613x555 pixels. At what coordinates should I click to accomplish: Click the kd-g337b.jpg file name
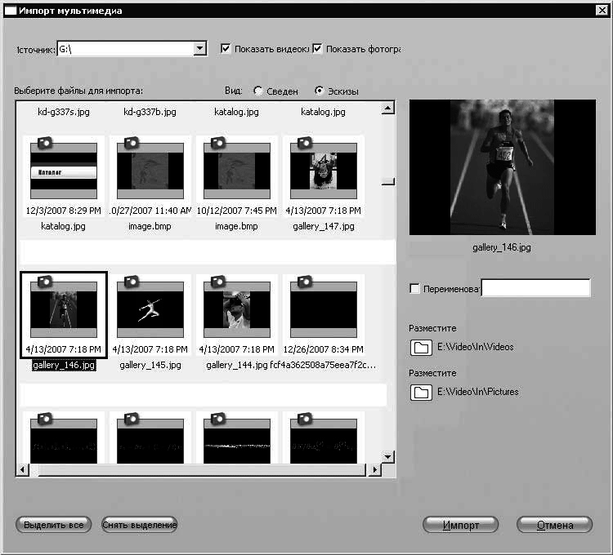150,112
